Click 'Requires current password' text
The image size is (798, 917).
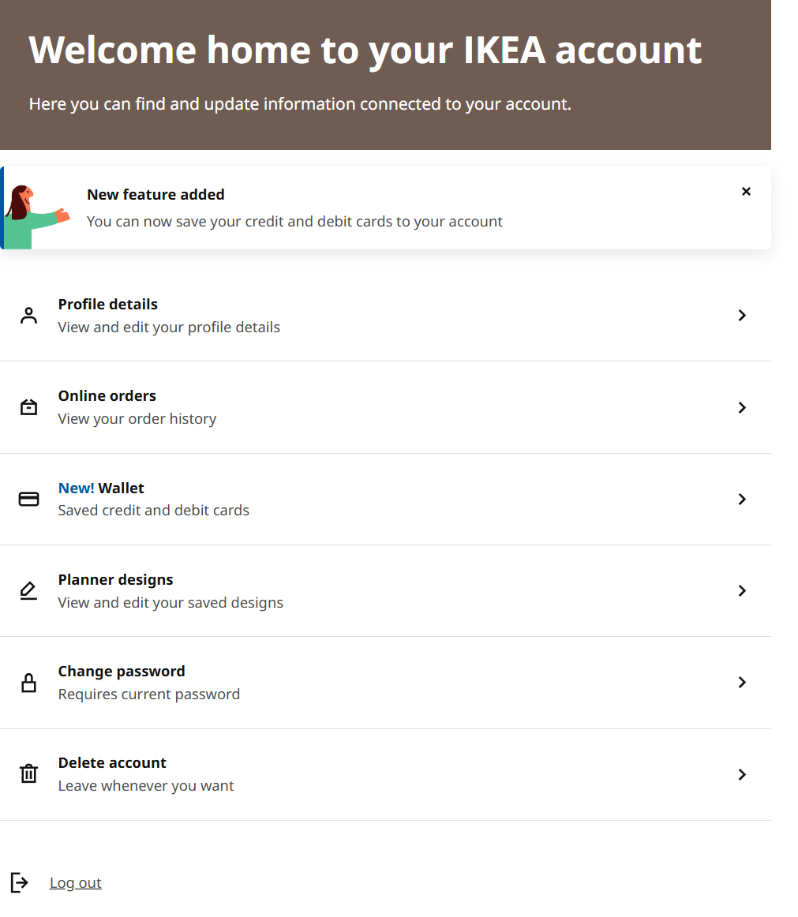148,694
